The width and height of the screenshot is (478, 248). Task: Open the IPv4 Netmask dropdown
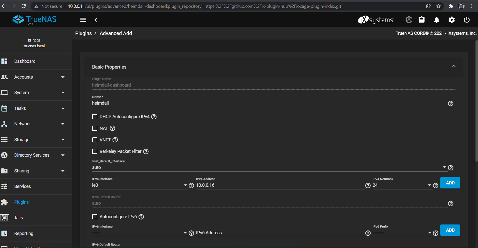(x=402, y=185)
